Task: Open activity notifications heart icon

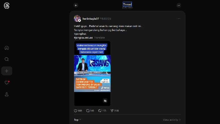Action: pos(7,83)
